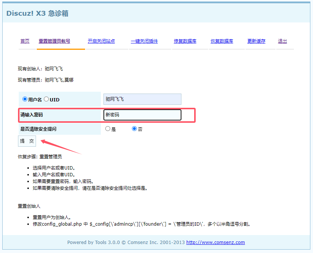Click the 现有管理员：驰网飞飞,莫娜 text
Screen dimensions: 313x253
46,80
